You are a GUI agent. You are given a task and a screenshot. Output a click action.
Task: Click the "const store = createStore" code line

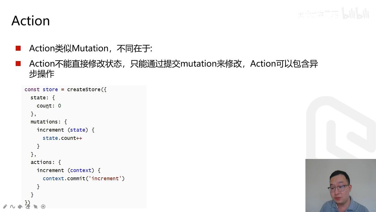pos(66,89)
